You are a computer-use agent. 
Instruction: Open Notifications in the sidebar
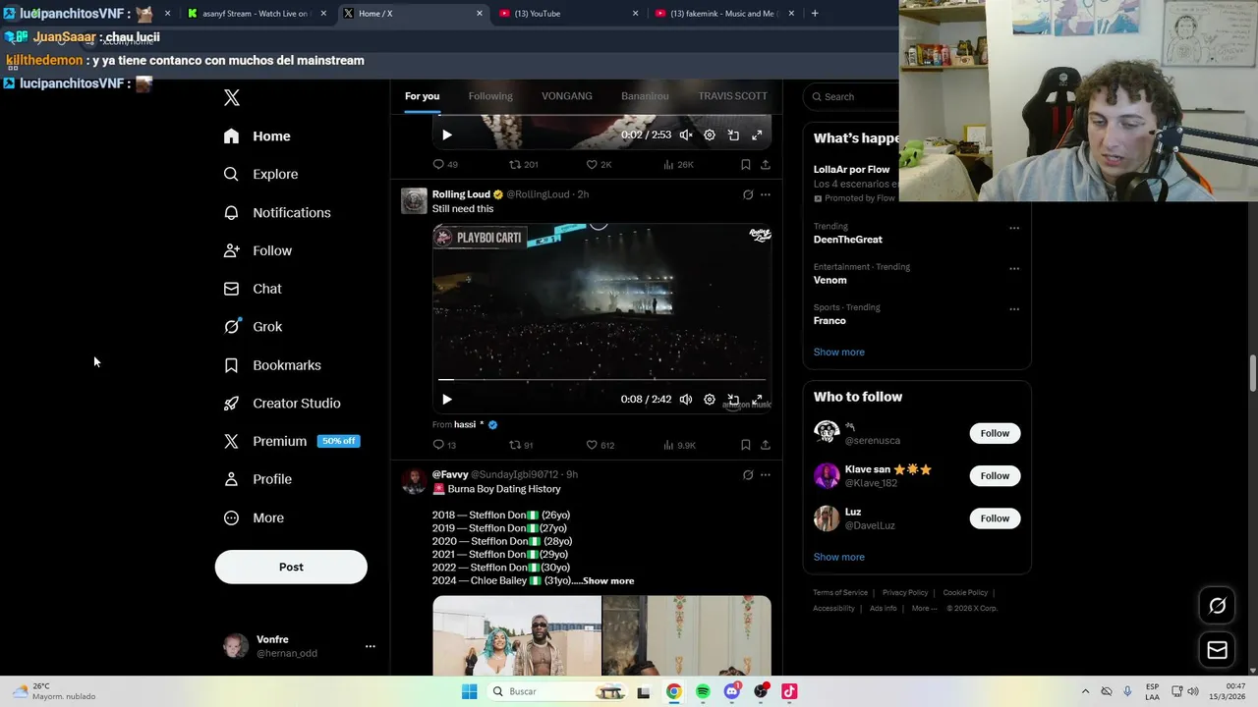[277, 212]
